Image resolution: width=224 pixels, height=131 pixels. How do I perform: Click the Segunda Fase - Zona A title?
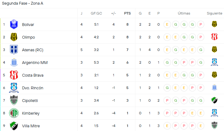point(23,3)
